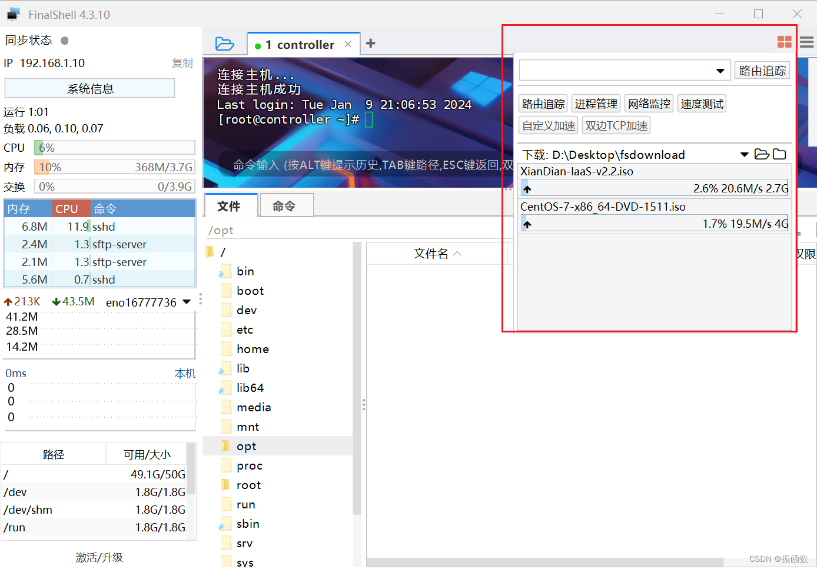Viewport: 817px width, 569px height.
Task: Open 进程管理 process manager
Action: 596,104
